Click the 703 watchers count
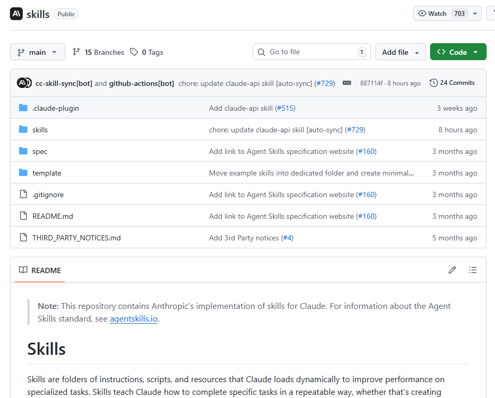This screenshot has height=398, width=495. point(459,14)
